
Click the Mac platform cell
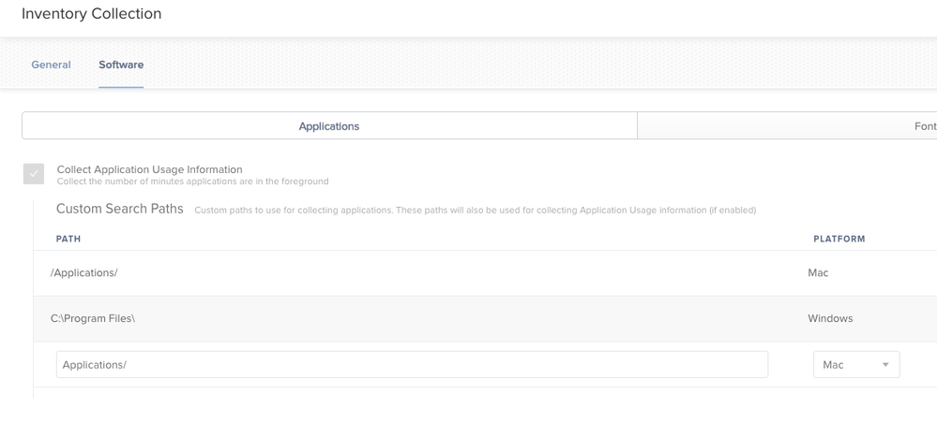(x=818, y=272)
